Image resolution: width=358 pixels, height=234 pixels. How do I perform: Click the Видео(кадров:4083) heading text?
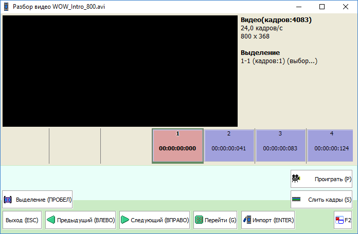tap(276, 20)
